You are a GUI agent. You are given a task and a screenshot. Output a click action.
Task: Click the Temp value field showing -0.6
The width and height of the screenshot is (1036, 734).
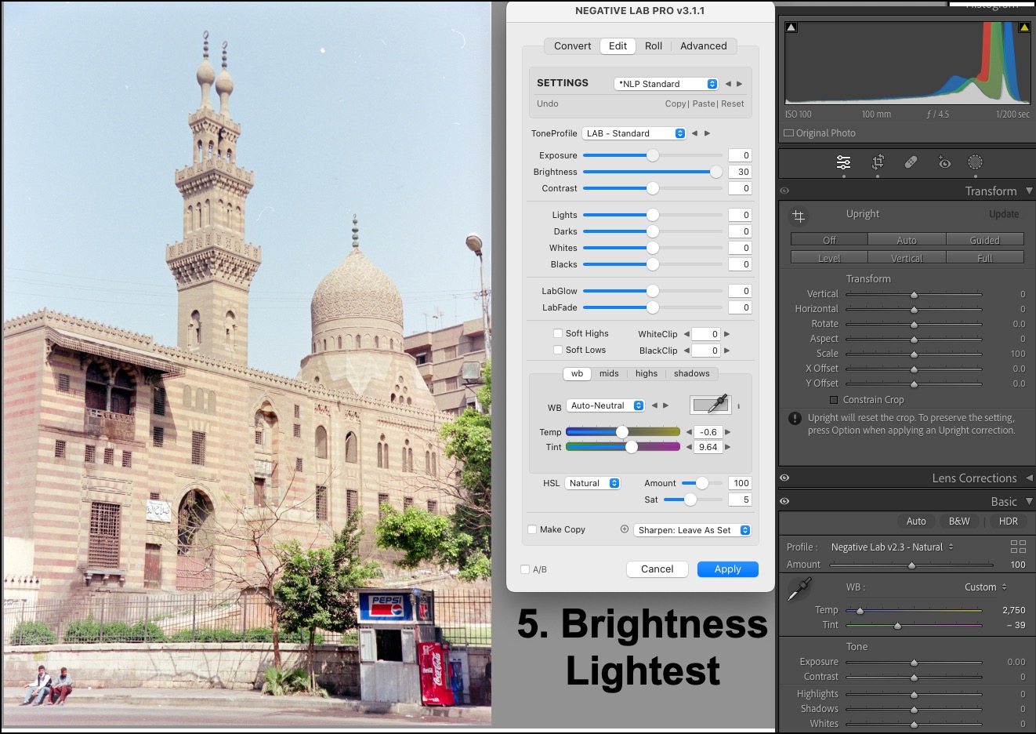pyautogui.click(x=708, y=432)
